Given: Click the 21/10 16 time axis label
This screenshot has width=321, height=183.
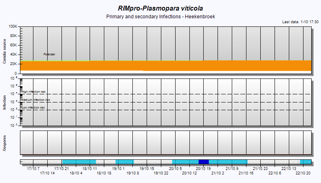Looking at the screenshot, I should (x=246, y=173).
